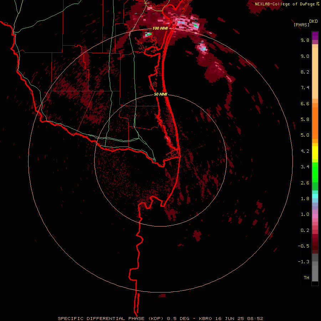Image resolution: width=321 pixels, height=321 pixels.
Task: Click the 9.0 scale value
Action: pyautogui.click(x=305, y=56)
